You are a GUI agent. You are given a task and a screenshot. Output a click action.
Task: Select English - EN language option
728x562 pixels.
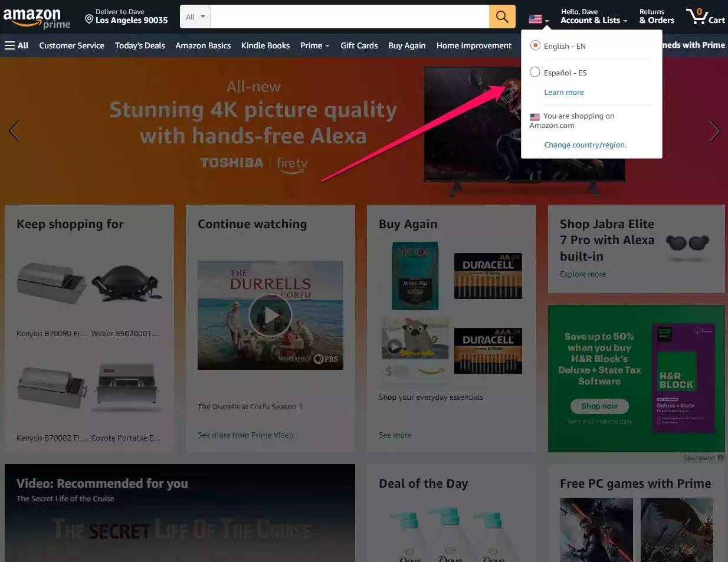click(535, 45)
